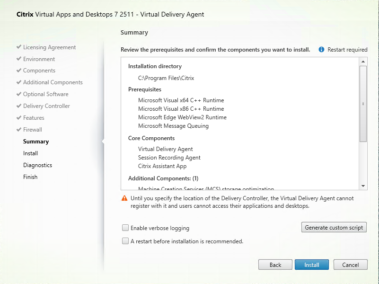Select the Summary step in sidebar
This screenshot has width=379, height=284.
coord(36,142)
